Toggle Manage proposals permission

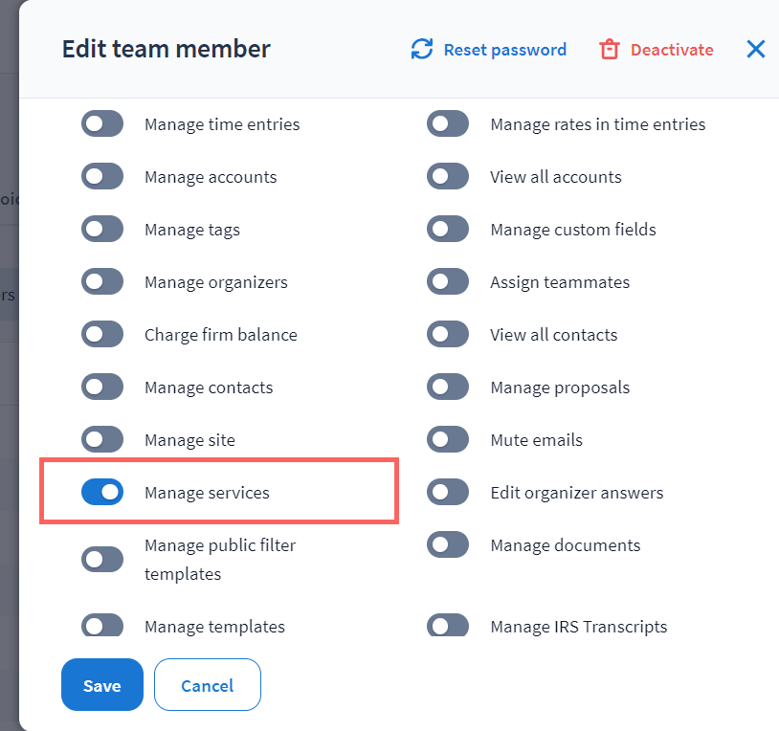(x=448, y=387)
